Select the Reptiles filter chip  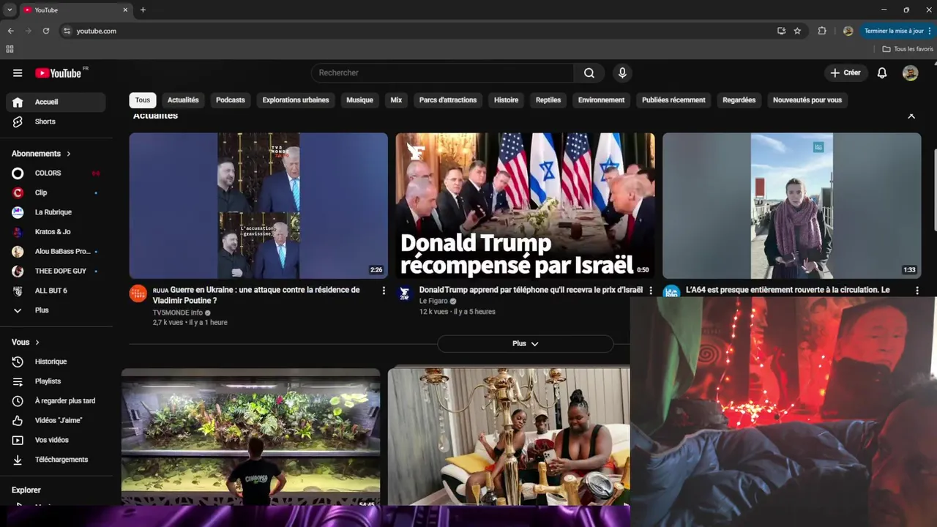pyautogui.click(x=548, y=100)
